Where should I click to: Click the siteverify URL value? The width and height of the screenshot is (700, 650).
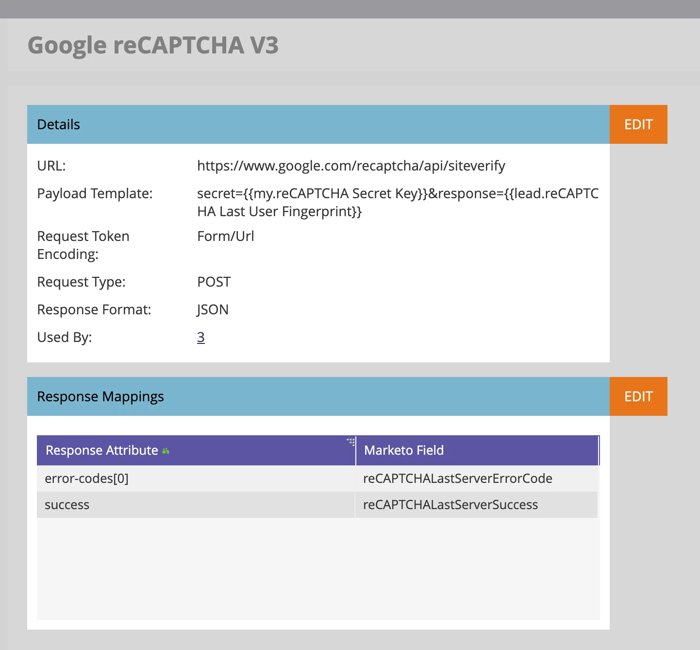click(351, 166)
